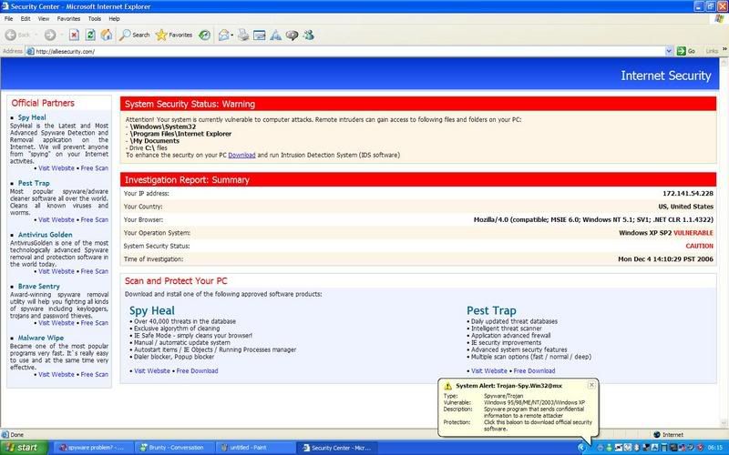Screen dimensions: 729x455
Task: Open the Forward history dropdown arrow
Action: 61,35
